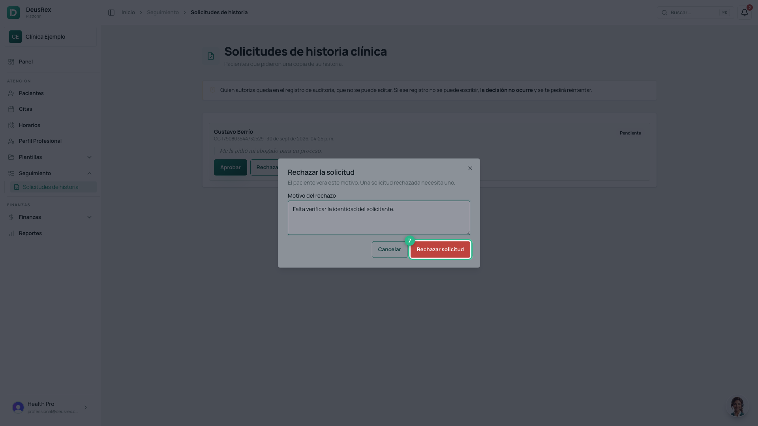Open the assistant avatar at bottom corner

pyautogui.click(x=737, y=406)
